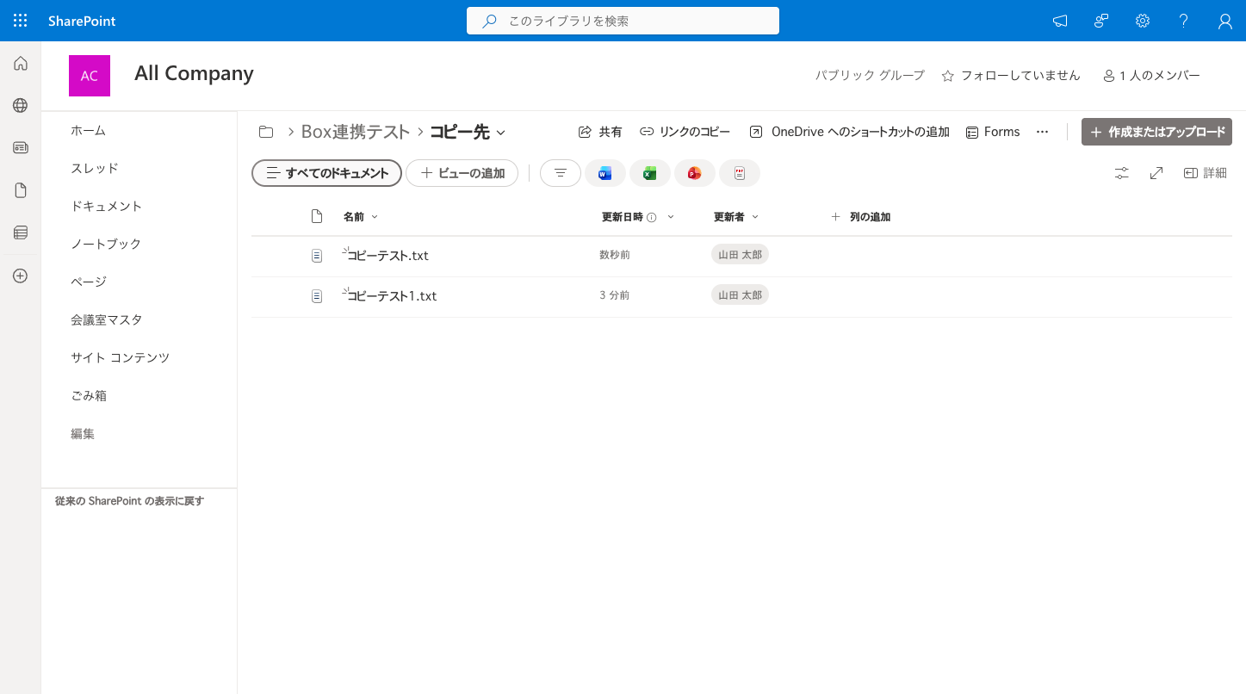Click 共有 share button
This screenshot has height=694, width=1246.
tap(600, 132)
